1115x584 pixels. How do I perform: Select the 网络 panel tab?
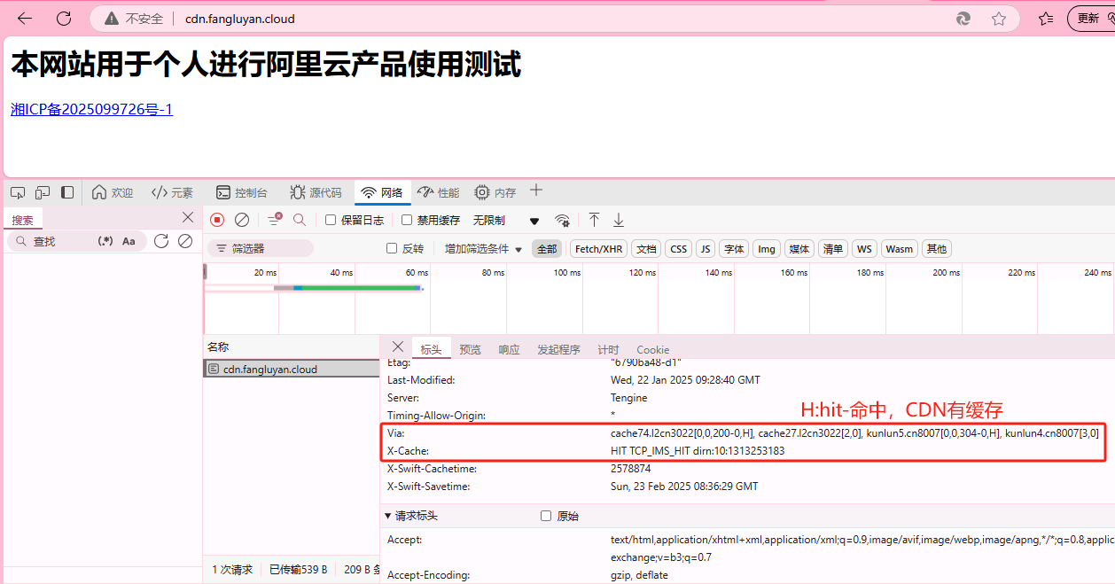[382, 192]
